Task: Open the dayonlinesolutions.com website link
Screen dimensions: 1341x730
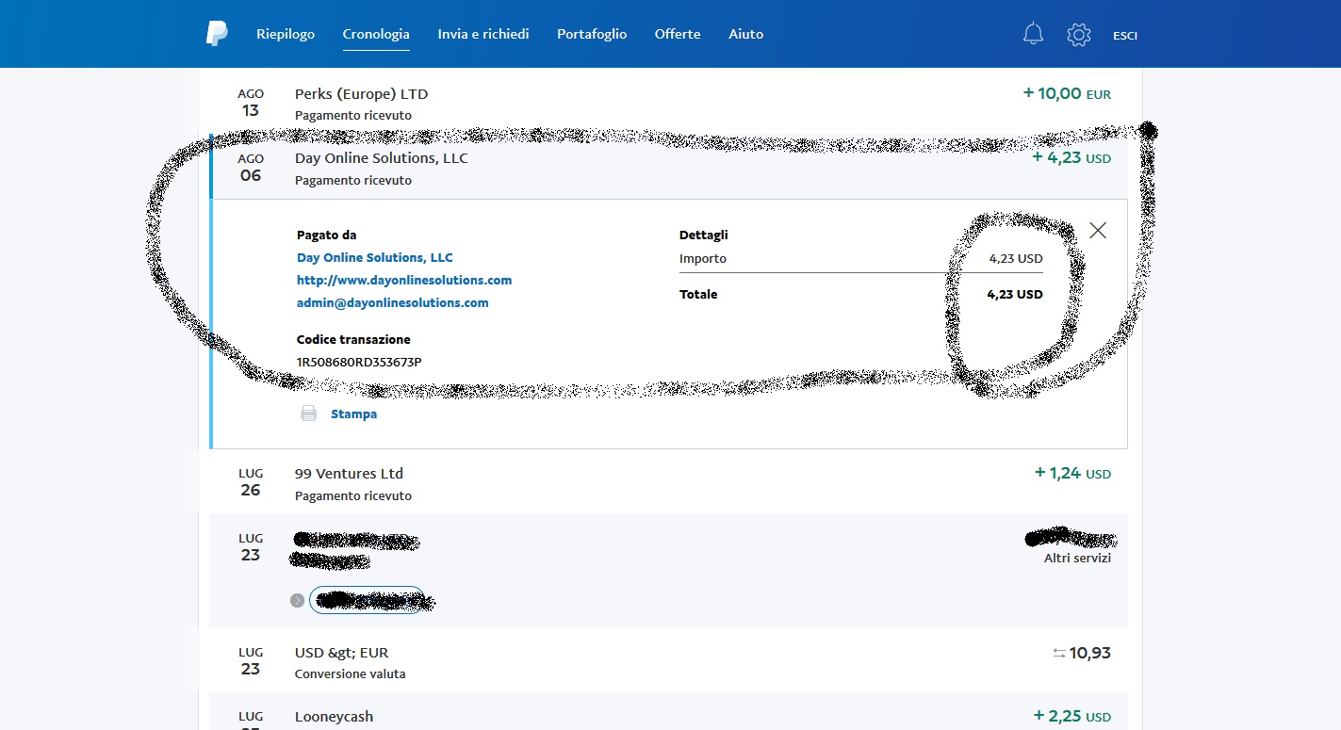Action: (404, 280)
